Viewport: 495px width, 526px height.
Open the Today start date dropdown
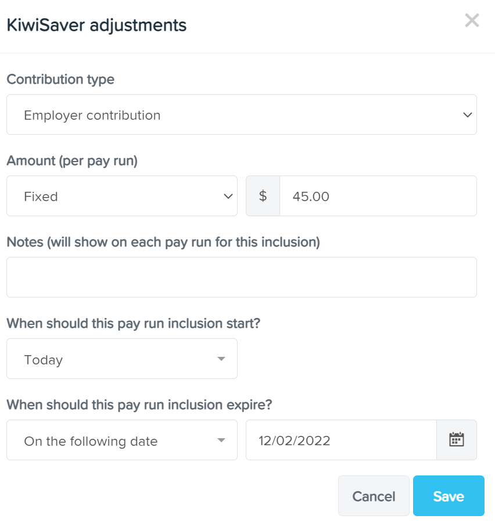[x=122, y=359]
